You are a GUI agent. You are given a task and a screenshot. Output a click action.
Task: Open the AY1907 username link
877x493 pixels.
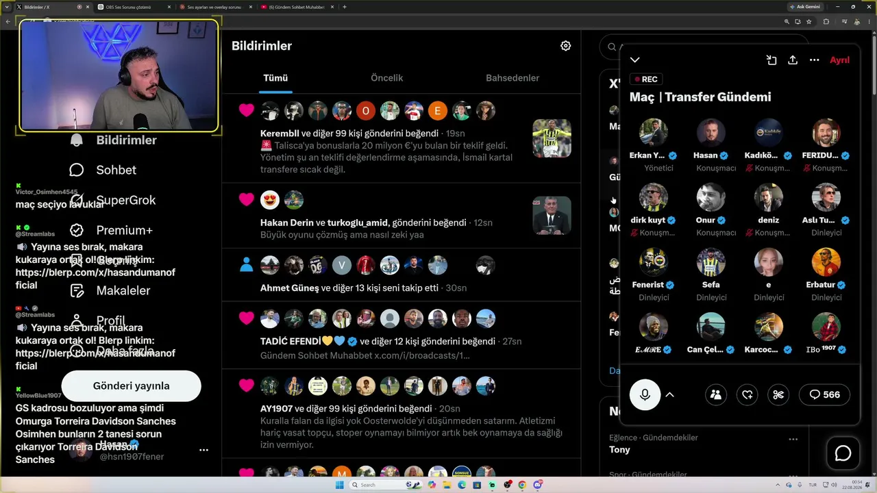(x=277, y=409)
